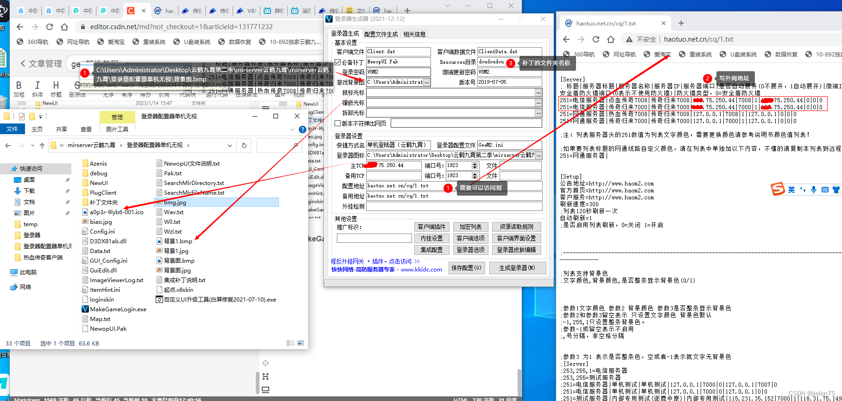Open the File Explorer address bar dropdown
842x401 pixels.
point(230,145)
